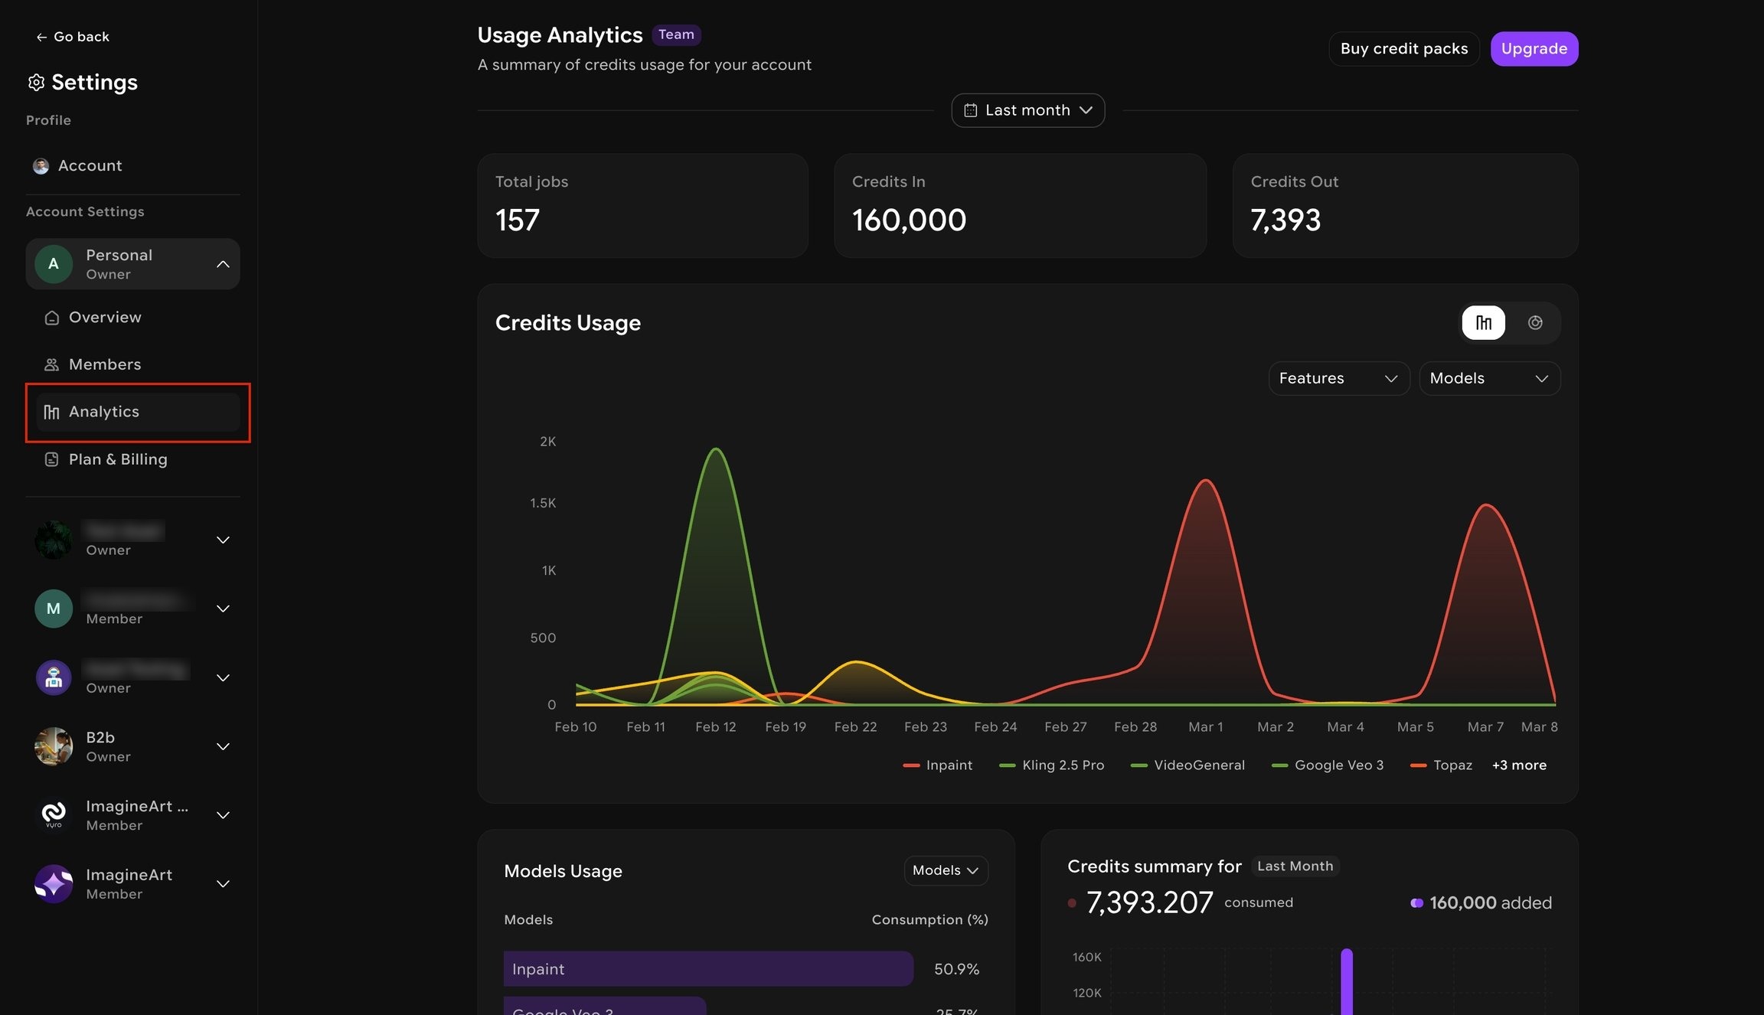Click the Analytics bar chart icon

(51, 413)
